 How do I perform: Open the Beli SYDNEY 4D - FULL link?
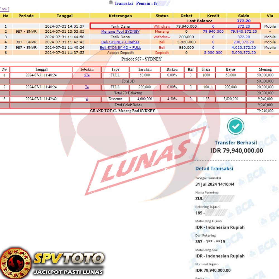[120, 47]
